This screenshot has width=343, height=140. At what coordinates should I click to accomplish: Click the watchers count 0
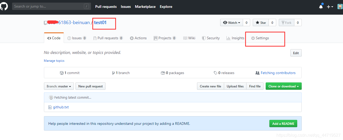pos(246,23)
